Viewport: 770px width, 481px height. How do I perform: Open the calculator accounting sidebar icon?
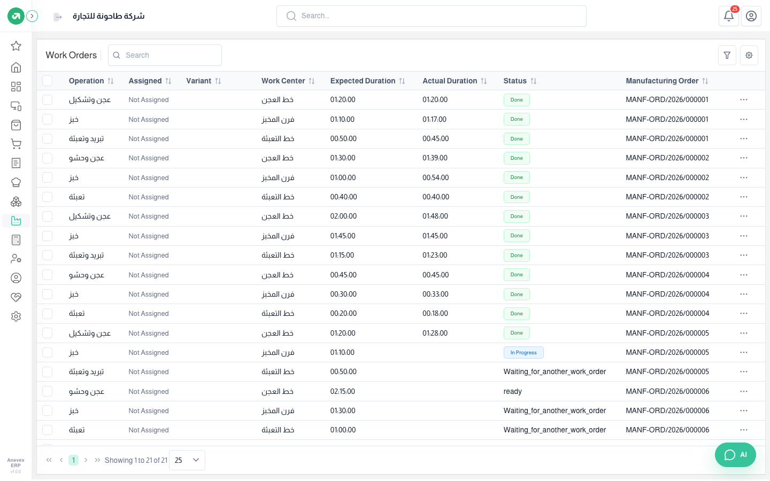click(16, 240)
